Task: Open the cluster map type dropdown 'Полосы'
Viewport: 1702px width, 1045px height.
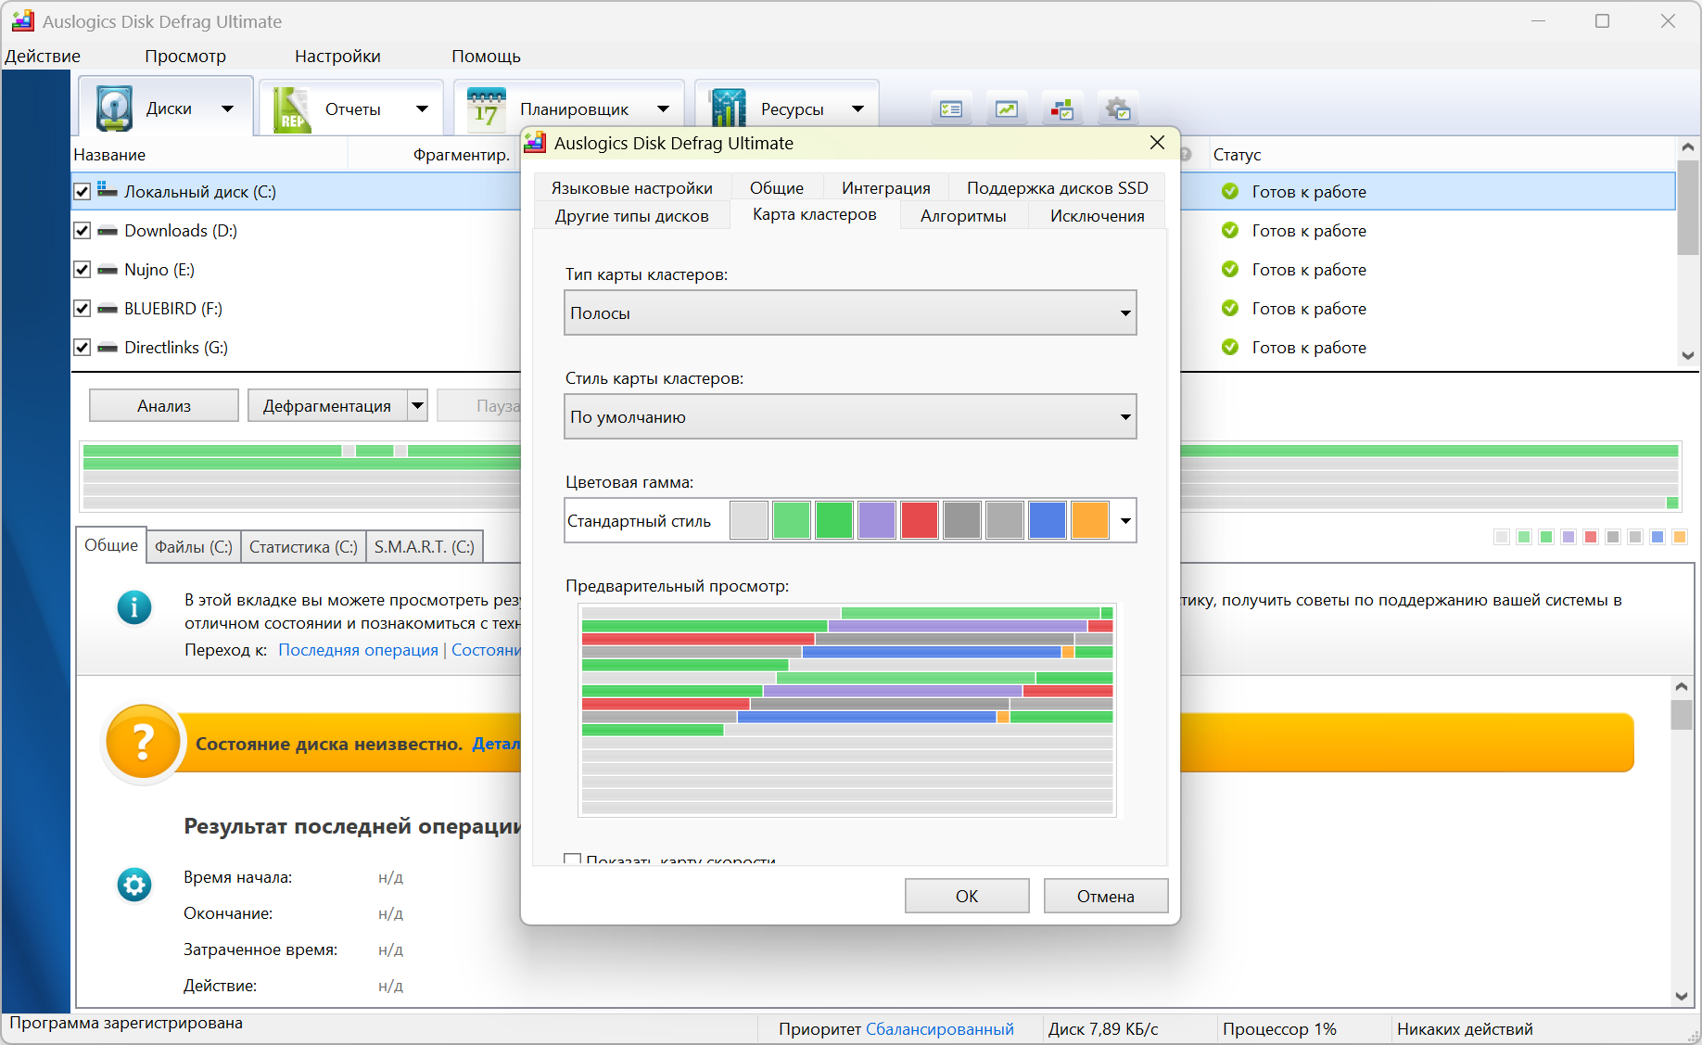Action: pos(850,313)
